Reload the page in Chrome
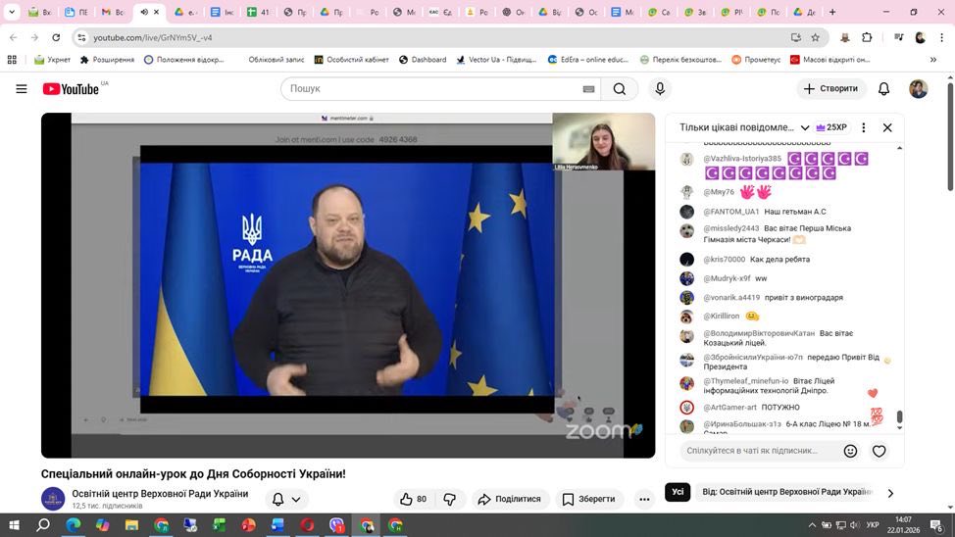Image resolution: width=955 pixels, height=537 pixels. (56, 38)
